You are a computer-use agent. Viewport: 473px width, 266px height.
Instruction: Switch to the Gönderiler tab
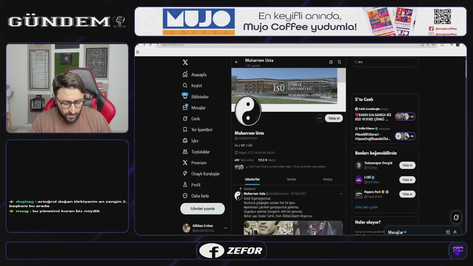[x=252, y=180]
